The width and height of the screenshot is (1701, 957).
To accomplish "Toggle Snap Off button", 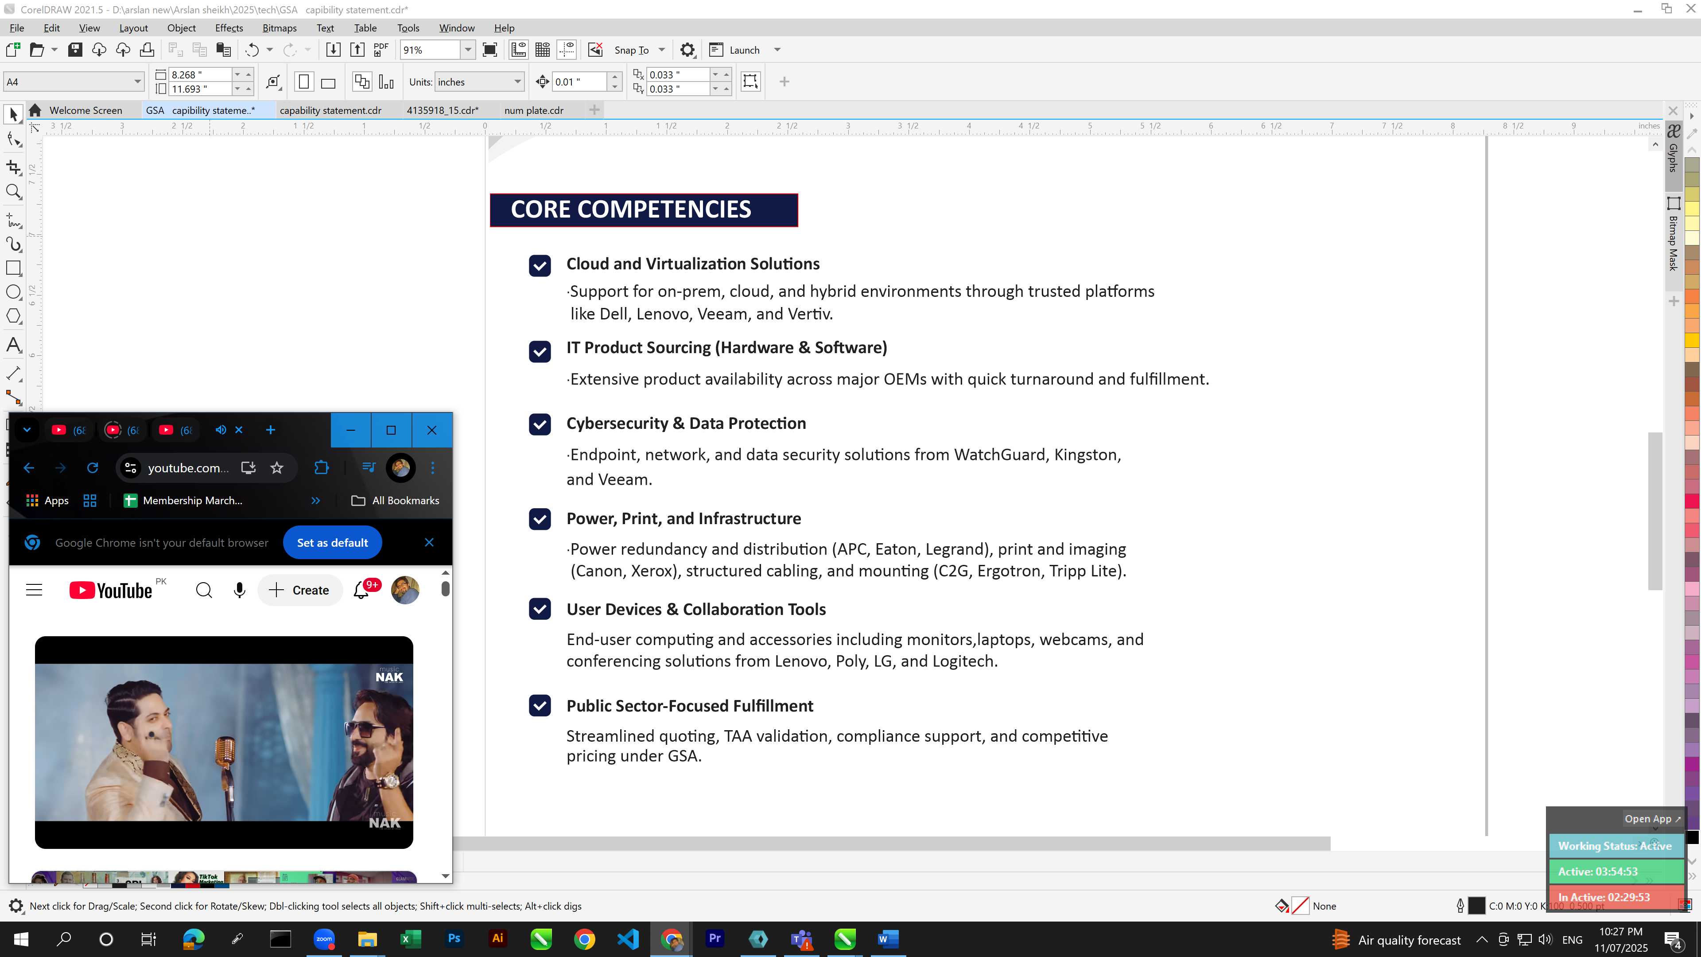I will [x=595, y=50].
